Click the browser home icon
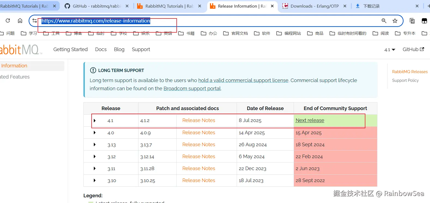 (x=20, y=21)
